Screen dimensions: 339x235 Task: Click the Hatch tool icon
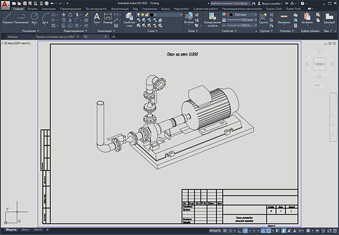tap(54, 25)
